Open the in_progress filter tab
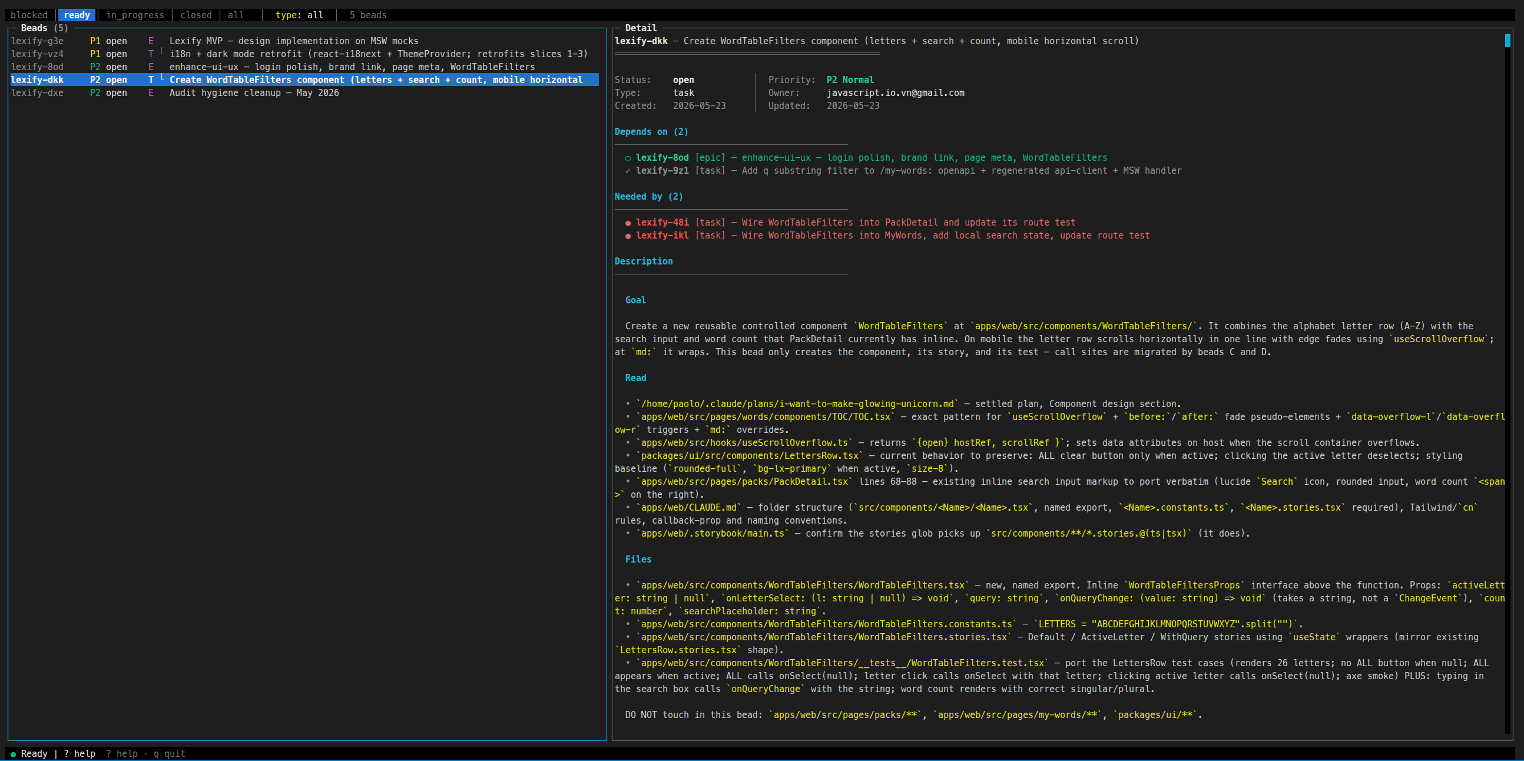 pyautogui.click(x=135, y=15)
